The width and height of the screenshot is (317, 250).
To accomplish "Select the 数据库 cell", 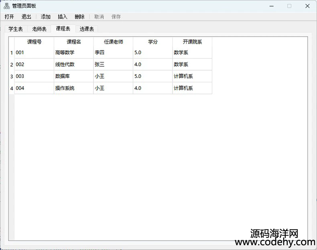I will coord(74,76).
